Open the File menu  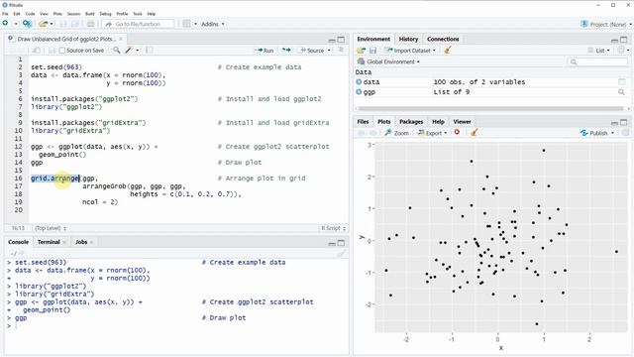tap(5, 14)
